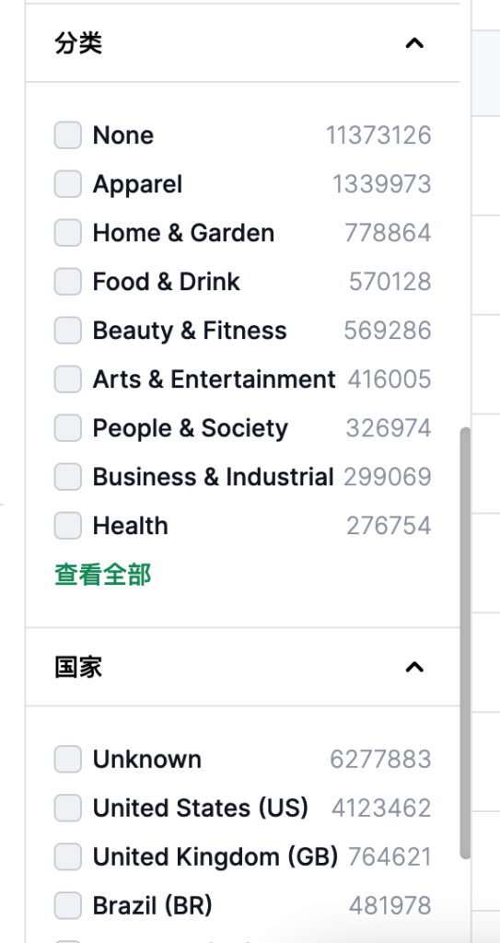Tick the Home & Garden checkbox
This screenshot has height=943, width=500.
click(68, 233)
